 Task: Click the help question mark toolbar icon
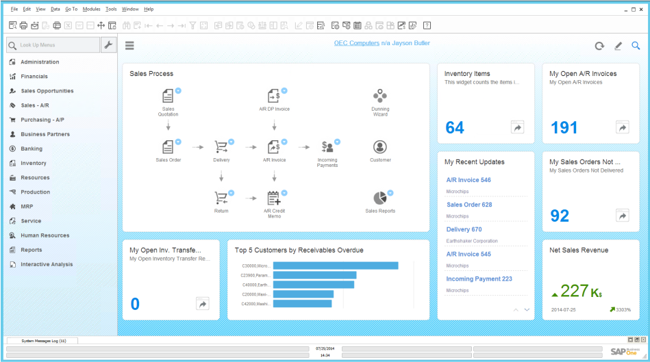[427, 26]
